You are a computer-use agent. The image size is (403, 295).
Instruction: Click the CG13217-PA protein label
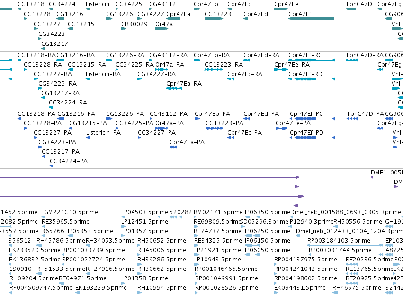[x=61, y=152]
